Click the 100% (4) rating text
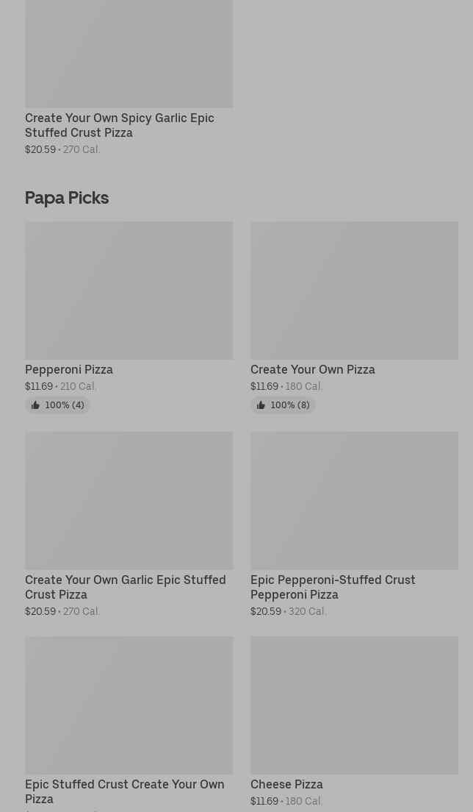 pos(65,405)
